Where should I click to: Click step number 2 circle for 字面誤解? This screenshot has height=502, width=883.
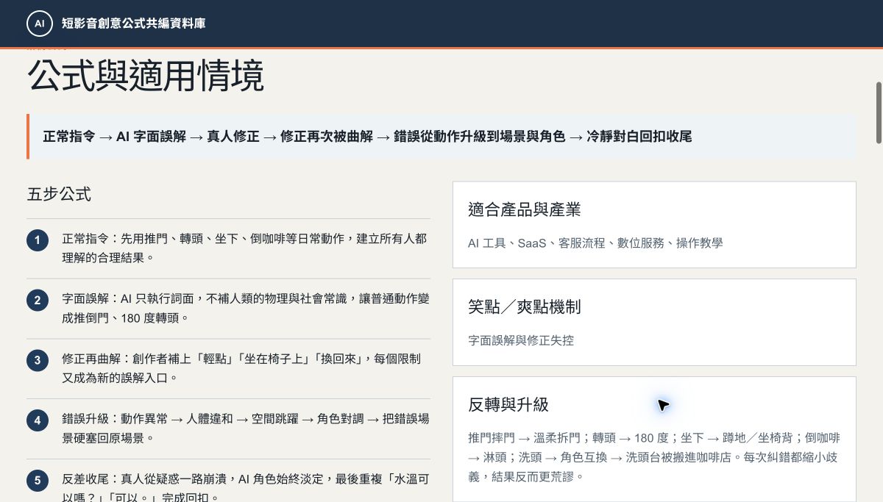37,301
